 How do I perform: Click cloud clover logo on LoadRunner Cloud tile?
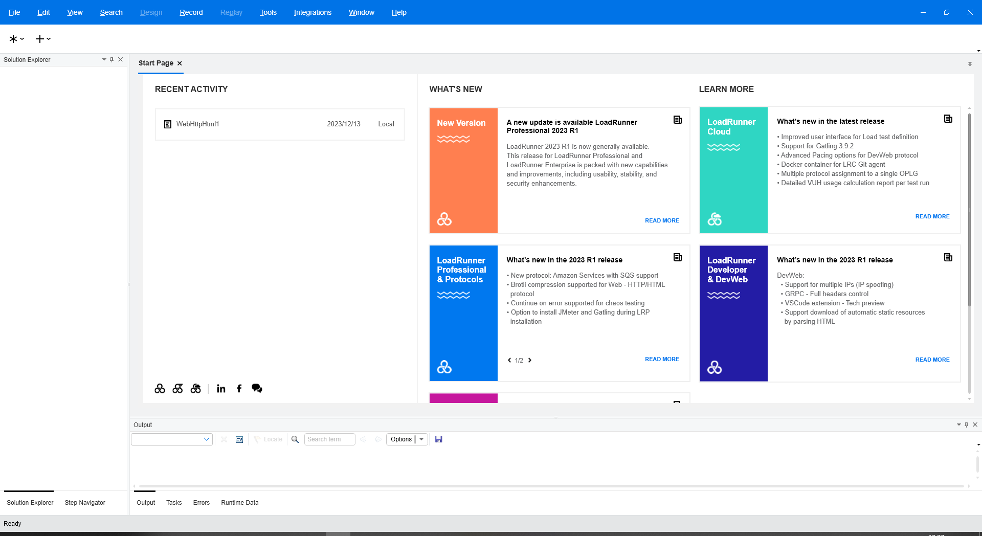[x=715, y=219]
